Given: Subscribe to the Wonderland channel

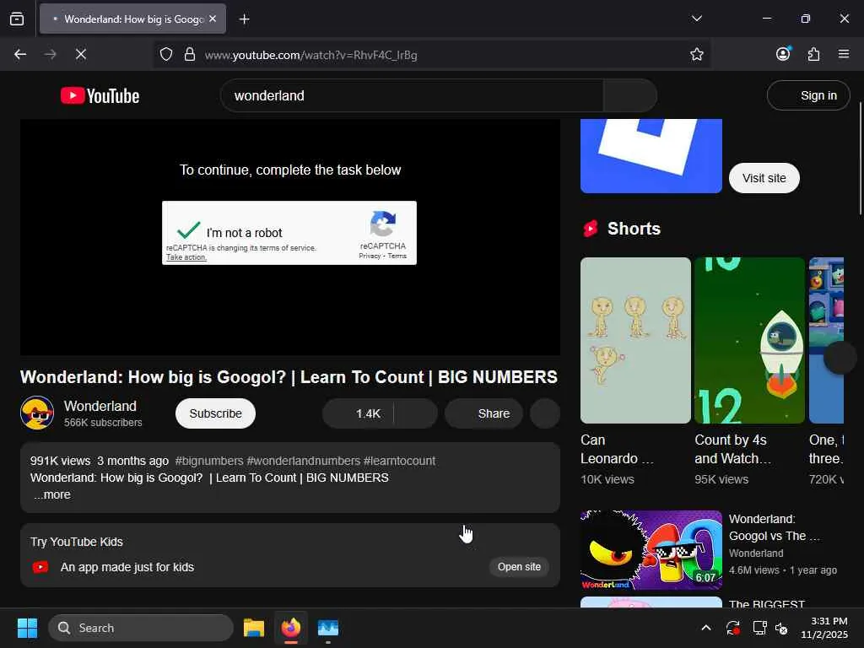Looking at the screenshot, I should click(x=215, y=413).
